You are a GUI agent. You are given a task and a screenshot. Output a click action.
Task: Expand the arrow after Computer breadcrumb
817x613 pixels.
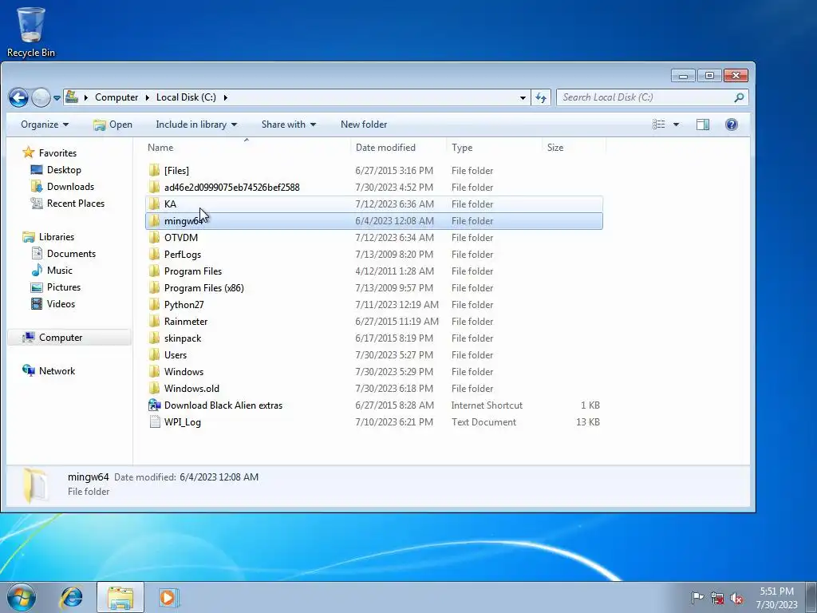point(148,97)
